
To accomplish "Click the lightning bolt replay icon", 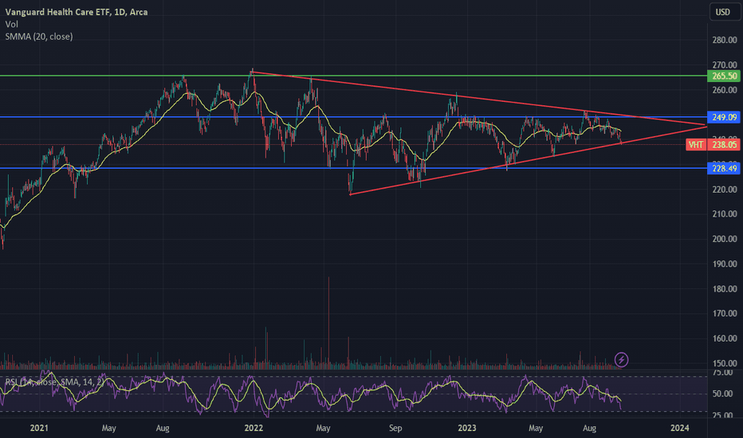I will point(621,360).
